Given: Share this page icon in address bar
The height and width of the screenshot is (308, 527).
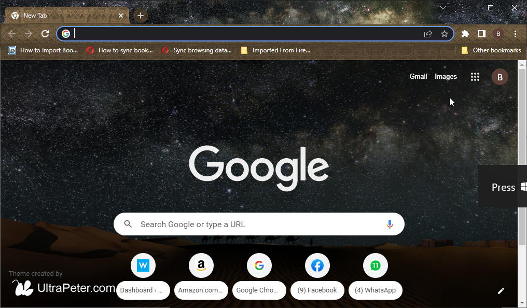Looking at the screenshot, I should [x=428, y=34].
